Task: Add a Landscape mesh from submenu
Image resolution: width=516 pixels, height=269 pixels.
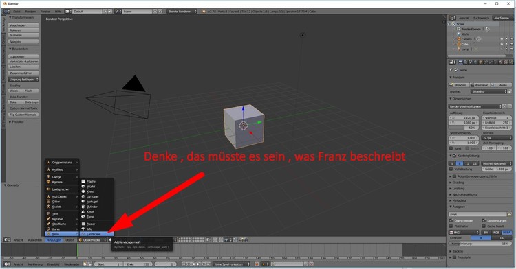Action: [x=97, y=234]
